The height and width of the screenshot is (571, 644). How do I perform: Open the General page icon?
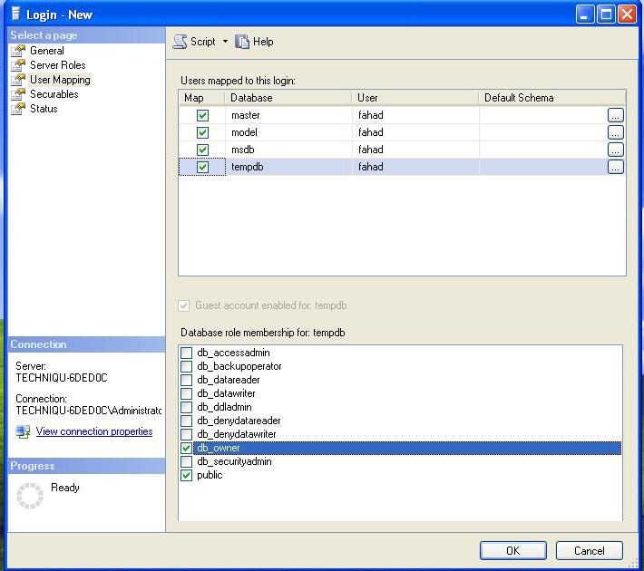[17, 51]
